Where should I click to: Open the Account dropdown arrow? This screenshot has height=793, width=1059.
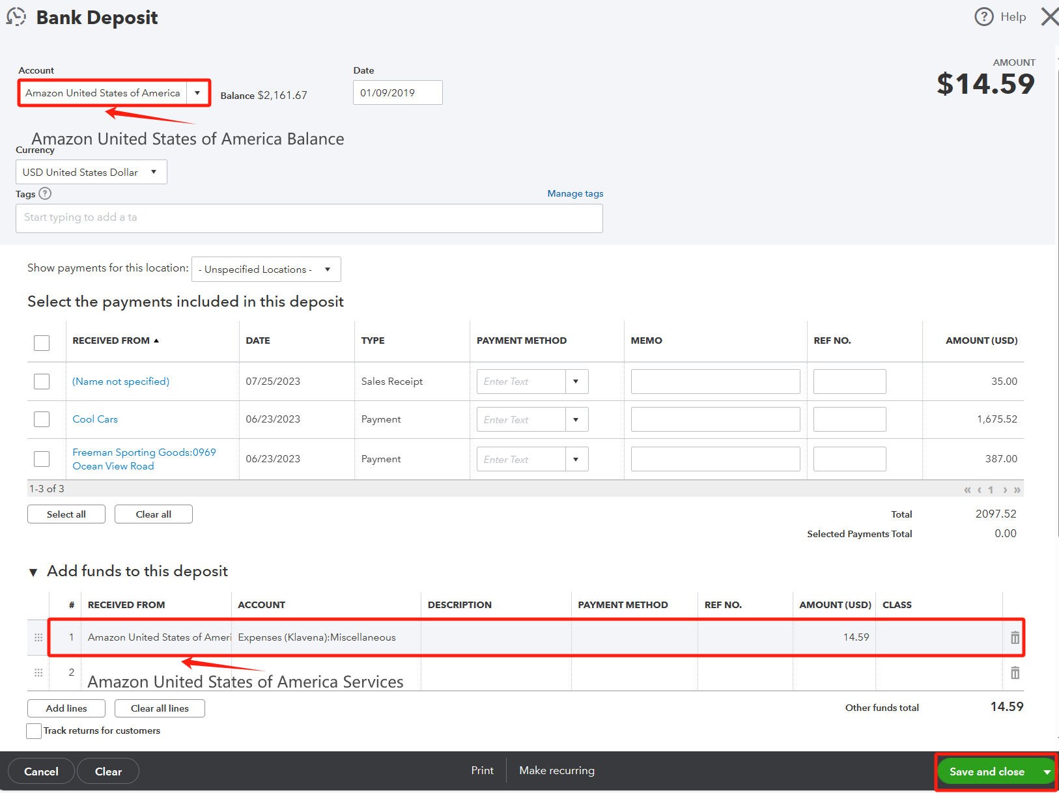pyautogui.click(x=197, y=93)
